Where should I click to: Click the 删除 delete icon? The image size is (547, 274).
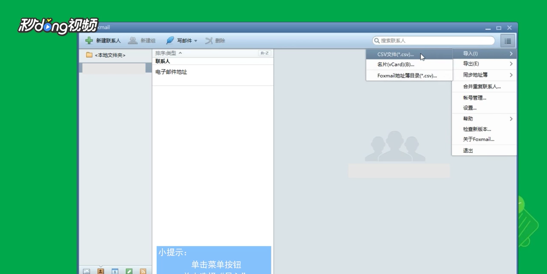coord(209,40)
